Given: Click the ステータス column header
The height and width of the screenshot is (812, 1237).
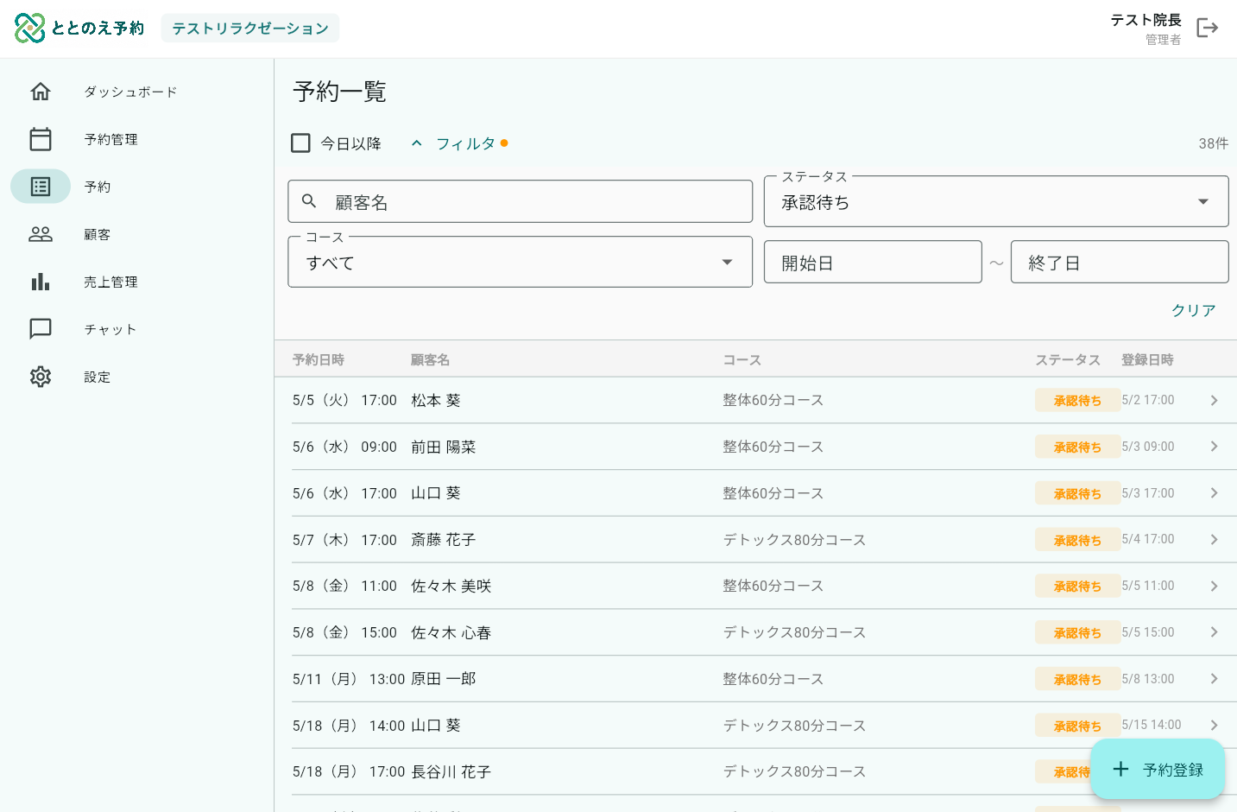Looking at the screenshot, I should click(1068, 359).
